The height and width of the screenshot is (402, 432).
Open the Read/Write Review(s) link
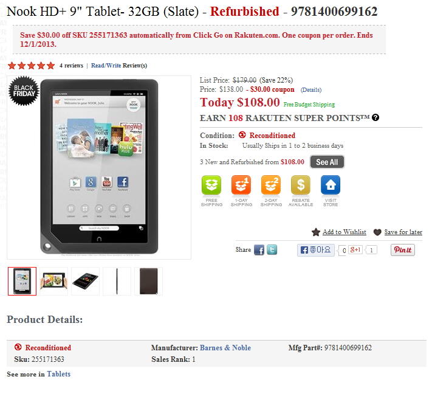[x=119, y=66]
